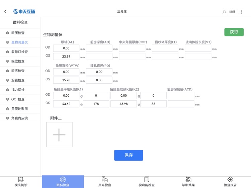Click the OS K2 field showing 43.98

(x=123, y=104)
